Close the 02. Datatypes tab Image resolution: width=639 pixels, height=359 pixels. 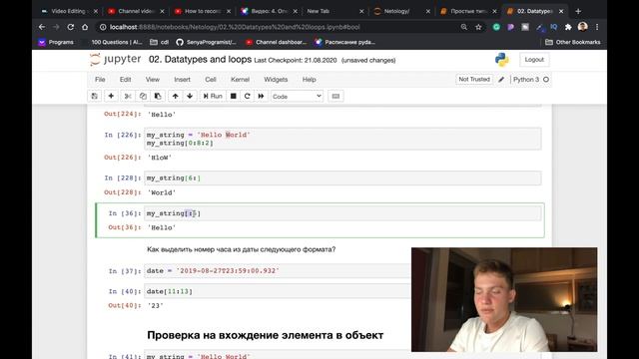(x=561, y=11)
